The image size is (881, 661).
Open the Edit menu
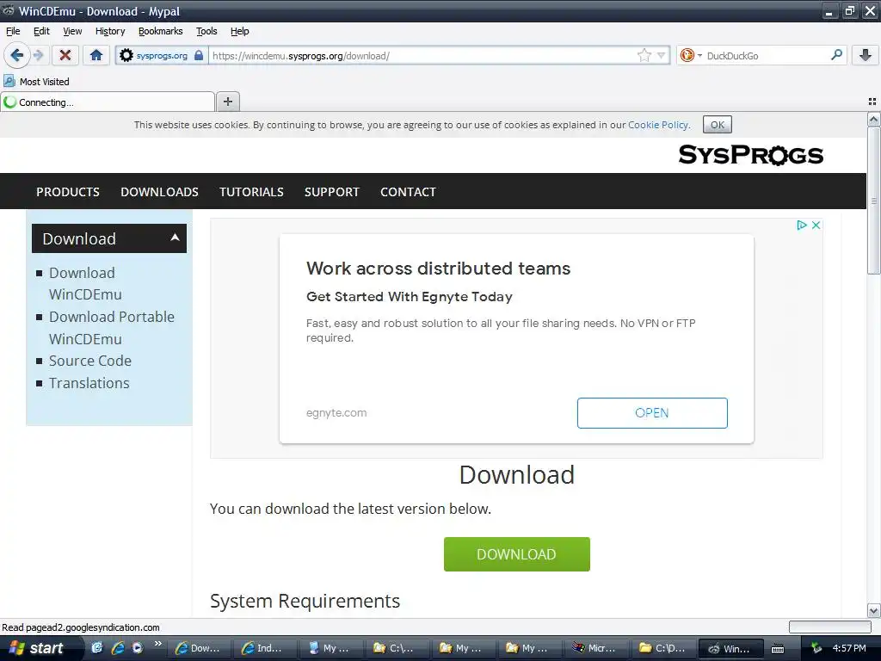tap(41, 31)
